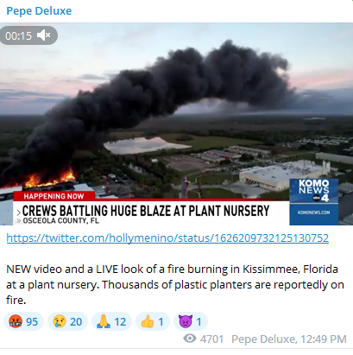Click the eye views counter icon

click(x=190, y=339)
